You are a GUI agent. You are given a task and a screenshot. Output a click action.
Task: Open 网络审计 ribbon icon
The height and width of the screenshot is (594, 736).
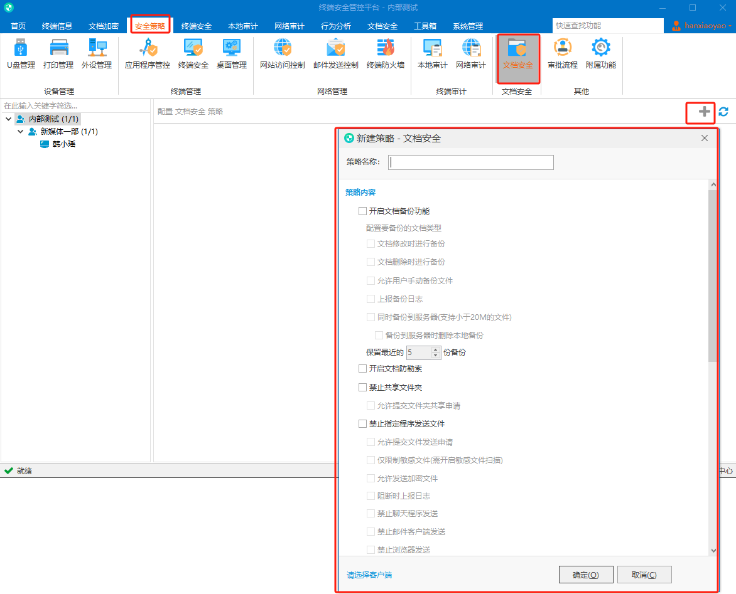coord(471,54)
